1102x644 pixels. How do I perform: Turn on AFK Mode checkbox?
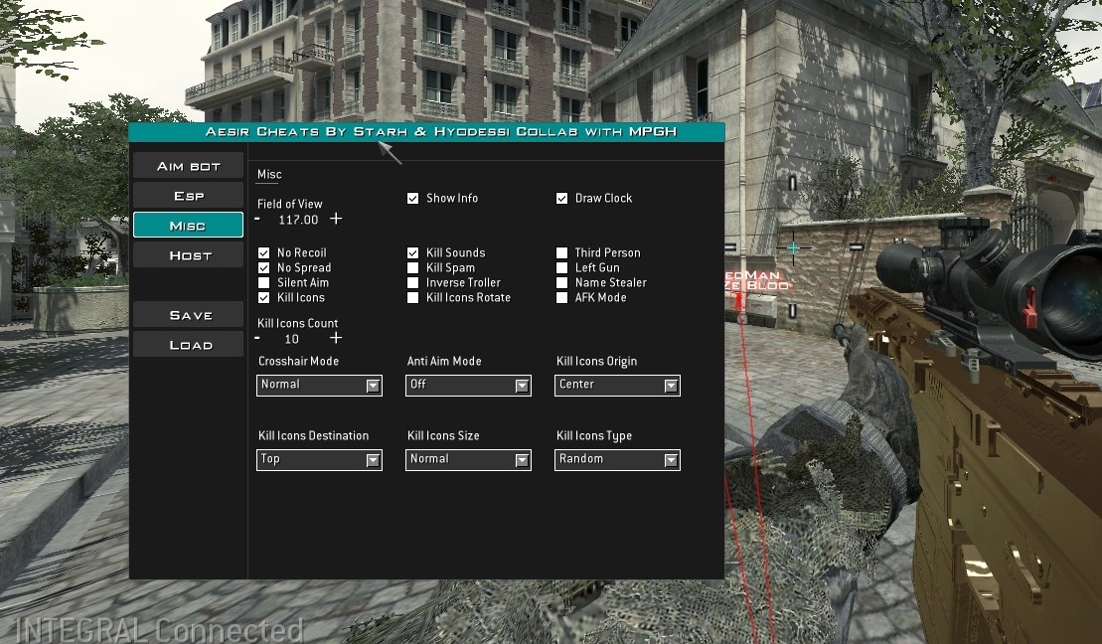tap(562, 297)
